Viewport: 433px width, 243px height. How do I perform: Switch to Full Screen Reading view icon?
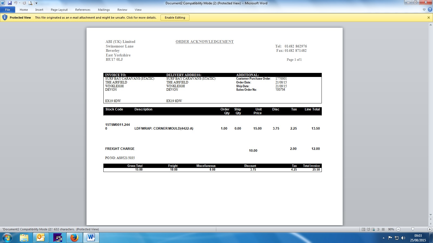pyautogui.click(x=368, y=229)
